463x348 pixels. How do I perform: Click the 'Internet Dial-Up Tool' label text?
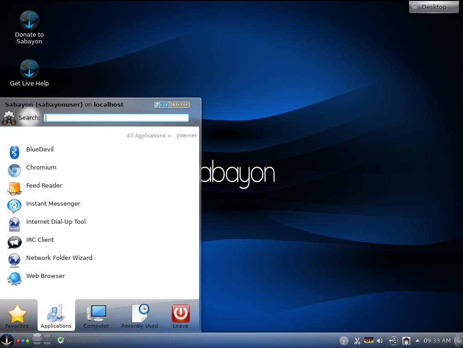[x=56, y=222]
